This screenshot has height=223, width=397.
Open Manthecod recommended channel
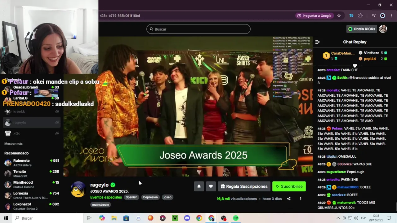tap(32, 185)
